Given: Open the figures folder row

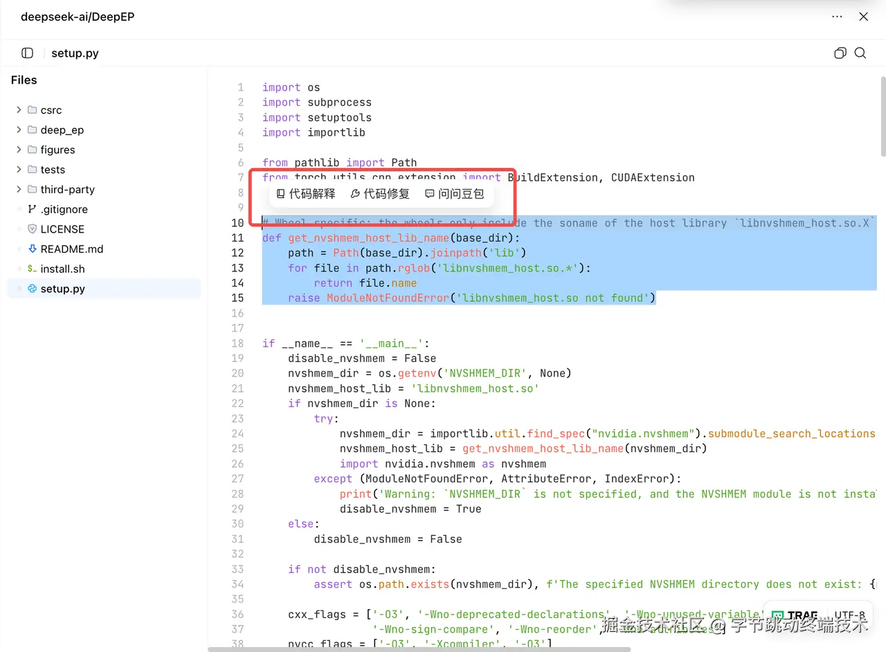Looking at the screenshot, I should pos(104,150).
